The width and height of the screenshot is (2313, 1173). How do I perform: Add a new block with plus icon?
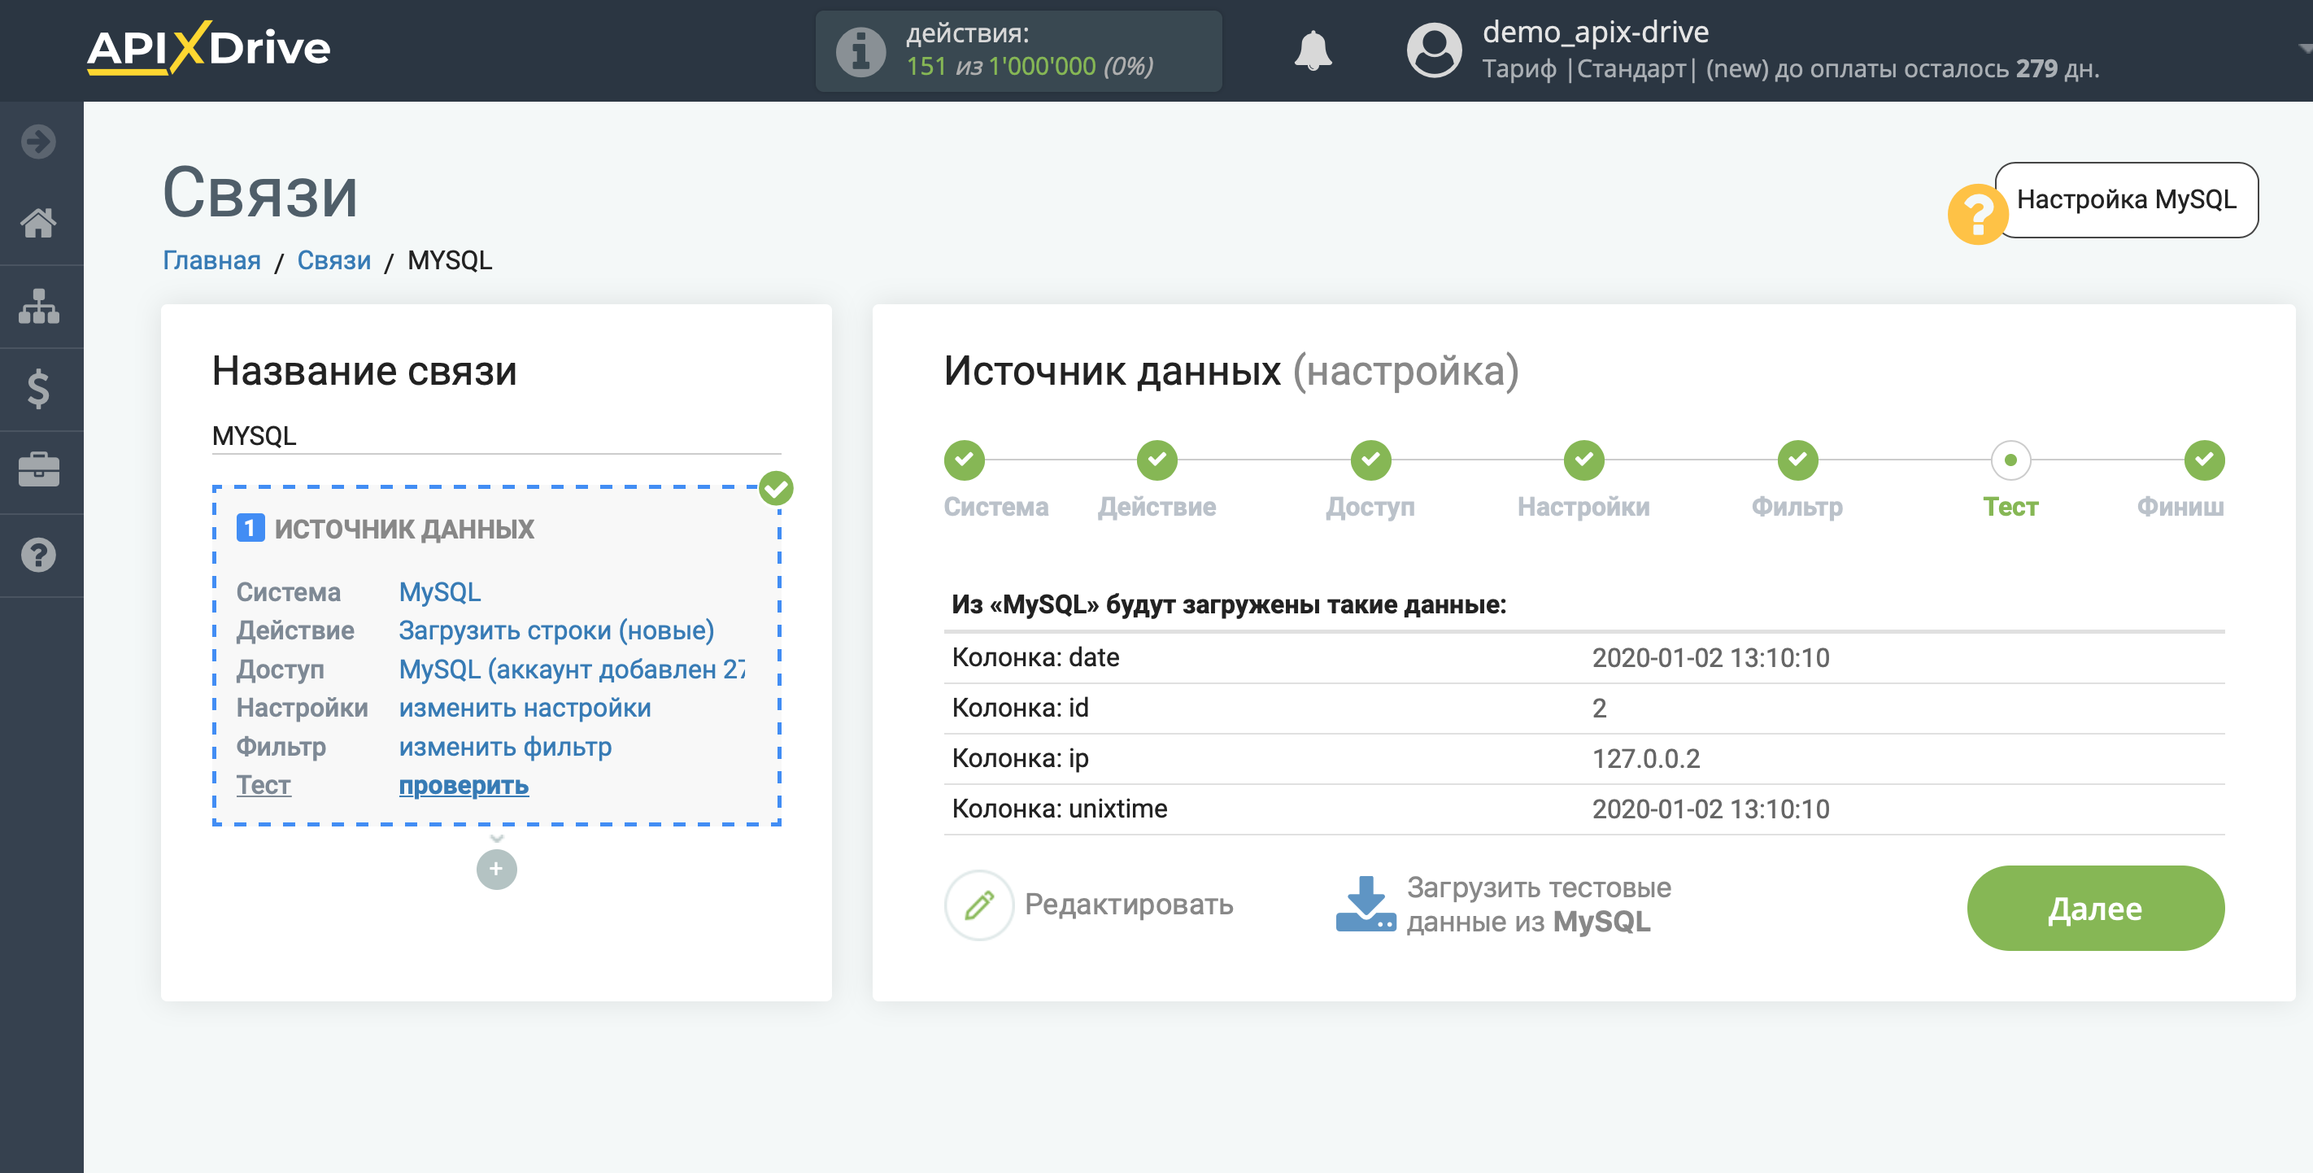[x=497, y=870]
